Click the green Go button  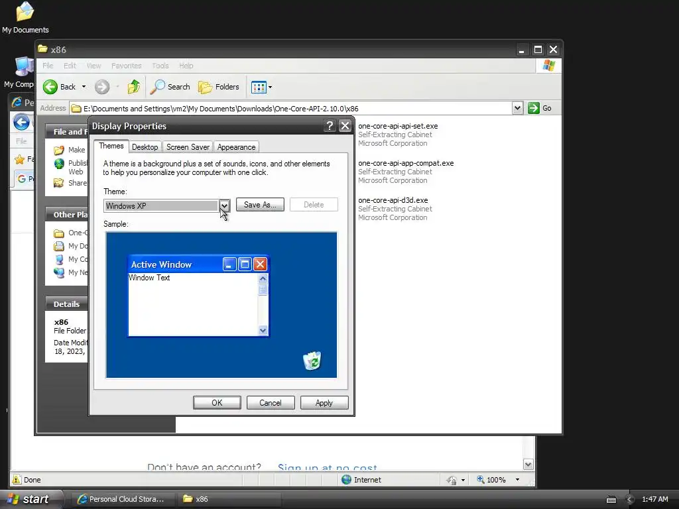pos(540,108)
